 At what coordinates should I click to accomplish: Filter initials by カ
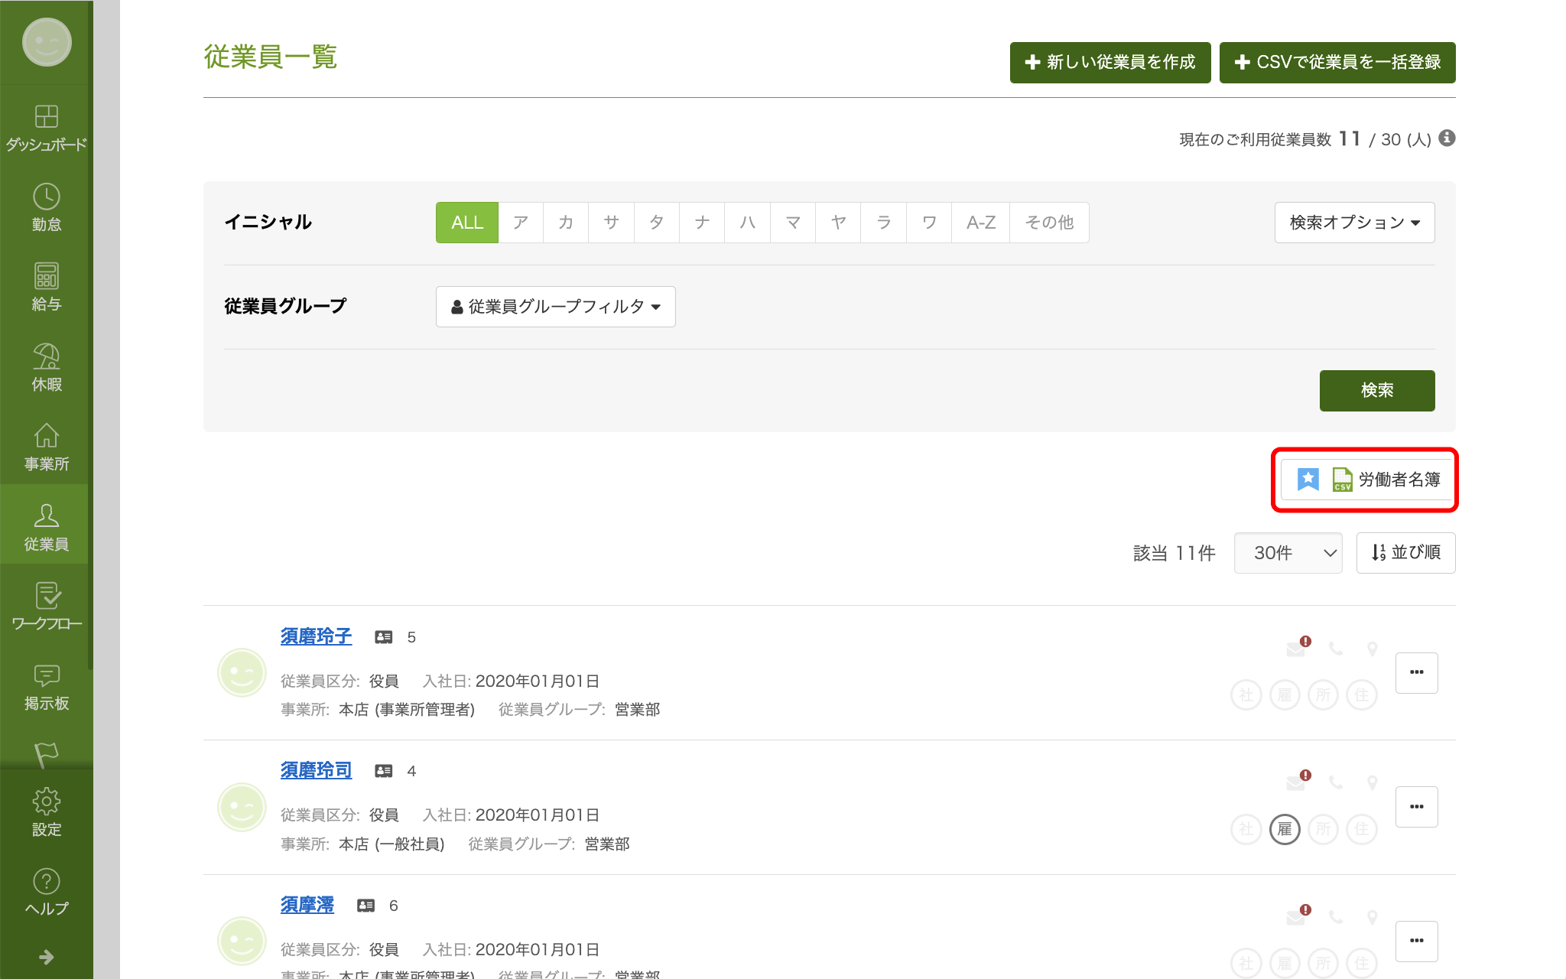coord(566,223)
